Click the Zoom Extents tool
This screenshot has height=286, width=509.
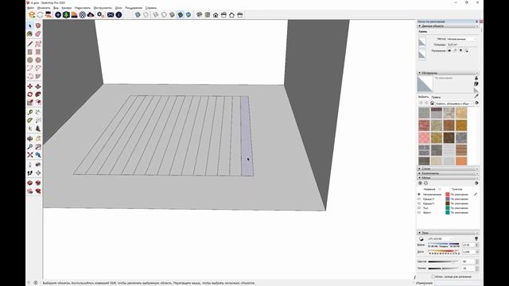click(x=30, y=155)
